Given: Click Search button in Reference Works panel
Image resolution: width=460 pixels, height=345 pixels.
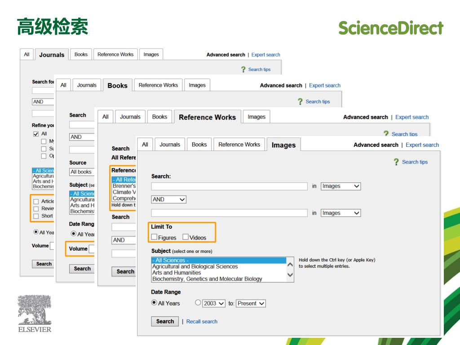Looking at the screenshot, I should (x=124, y=272).
